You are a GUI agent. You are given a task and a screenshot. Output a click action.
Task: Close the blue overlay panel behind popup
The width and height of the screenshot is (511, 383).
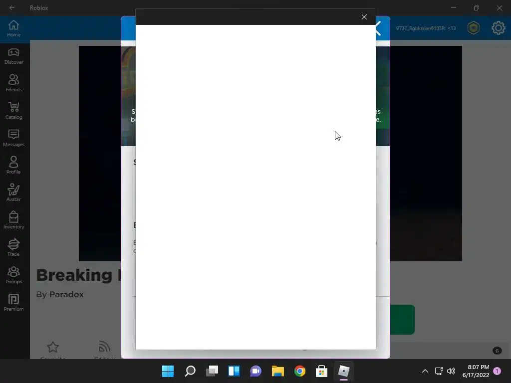[x=379, y=28]
